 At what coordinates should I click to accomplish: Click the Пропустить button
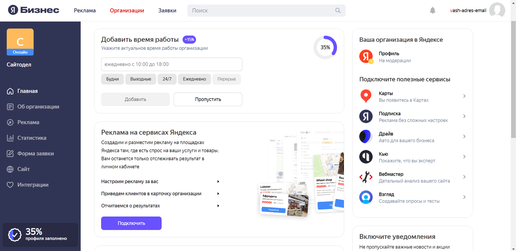click(208, 99)
